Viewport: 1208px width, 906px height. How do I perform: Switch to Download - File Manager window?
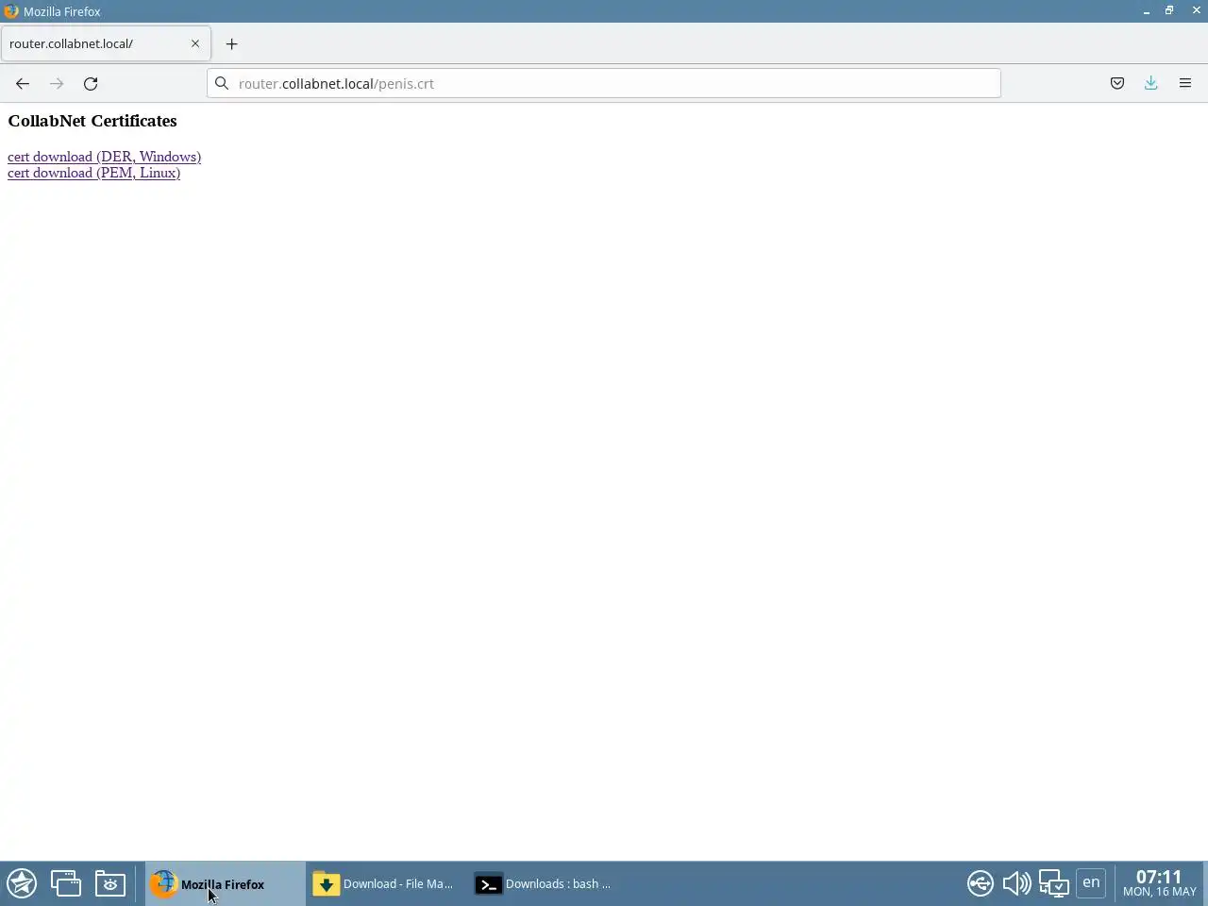pos(385,883)
